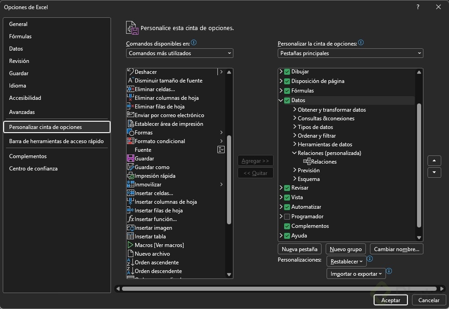
Task: Uncheck the Revisar tab checkbox
Action: 287,188
